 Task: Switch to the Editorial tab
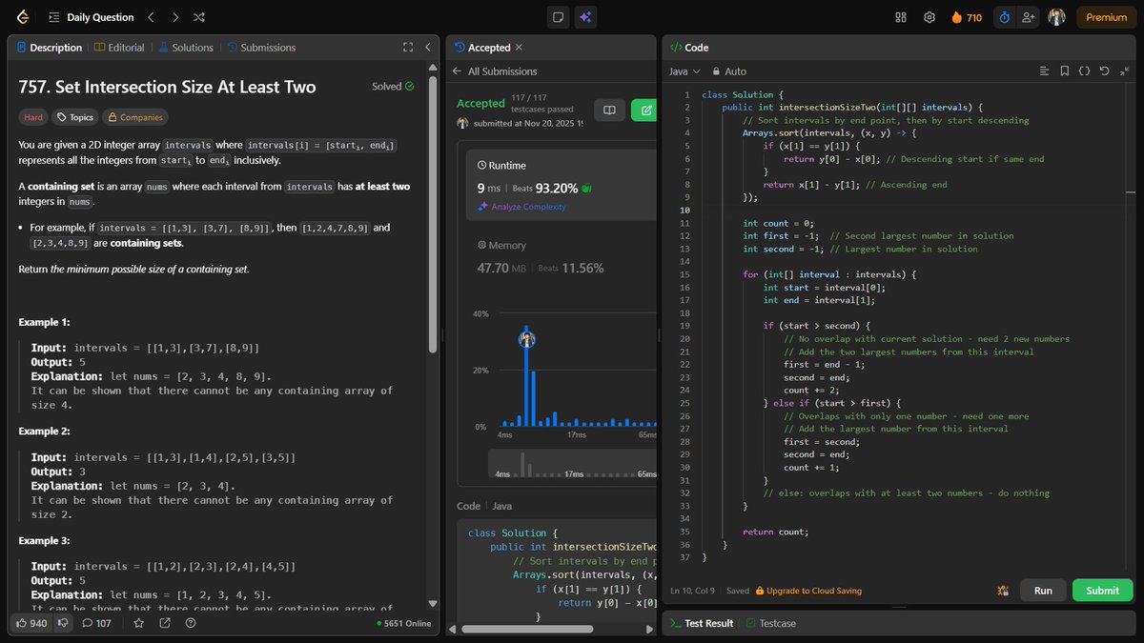pos(118,47)
